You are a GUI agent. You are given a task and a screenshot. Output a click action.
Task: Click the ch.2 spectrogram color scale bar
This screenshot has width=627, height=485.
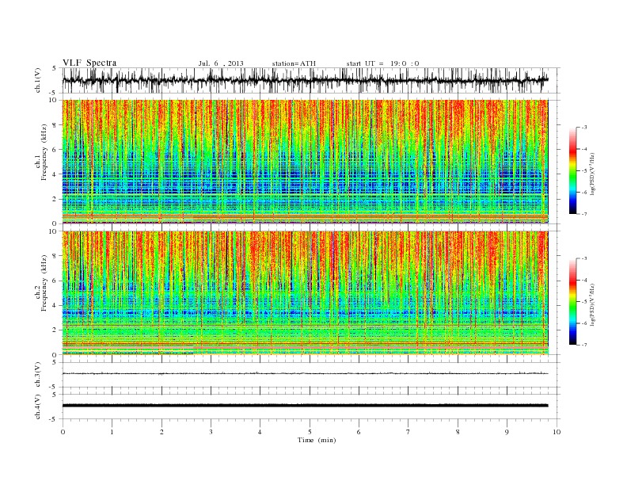point(573,302)
